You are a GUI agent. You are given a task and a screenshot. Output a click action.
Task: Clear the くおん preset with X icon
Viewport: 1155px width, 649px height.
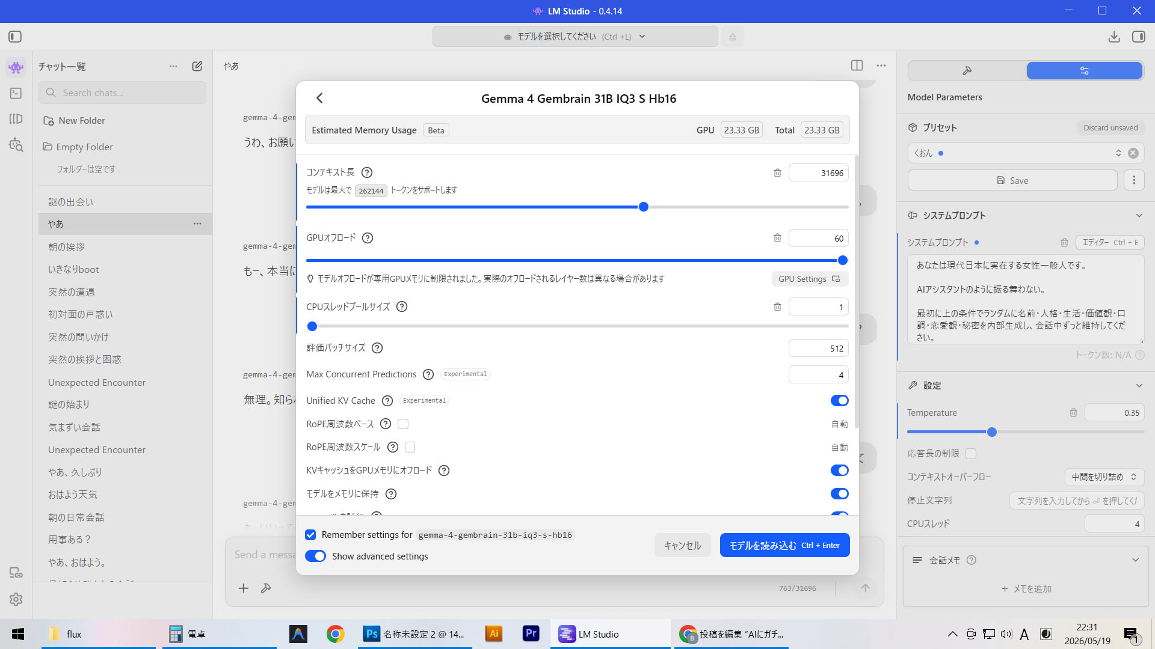coord(1133,153)
